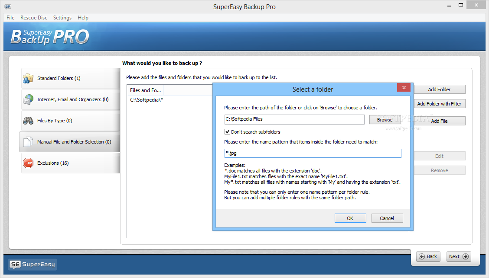Open the Help menu

pyautogui.click(x=83, y=18)
